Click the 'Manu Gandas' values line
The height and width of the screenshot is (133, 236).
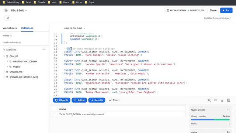coord(103,55)
